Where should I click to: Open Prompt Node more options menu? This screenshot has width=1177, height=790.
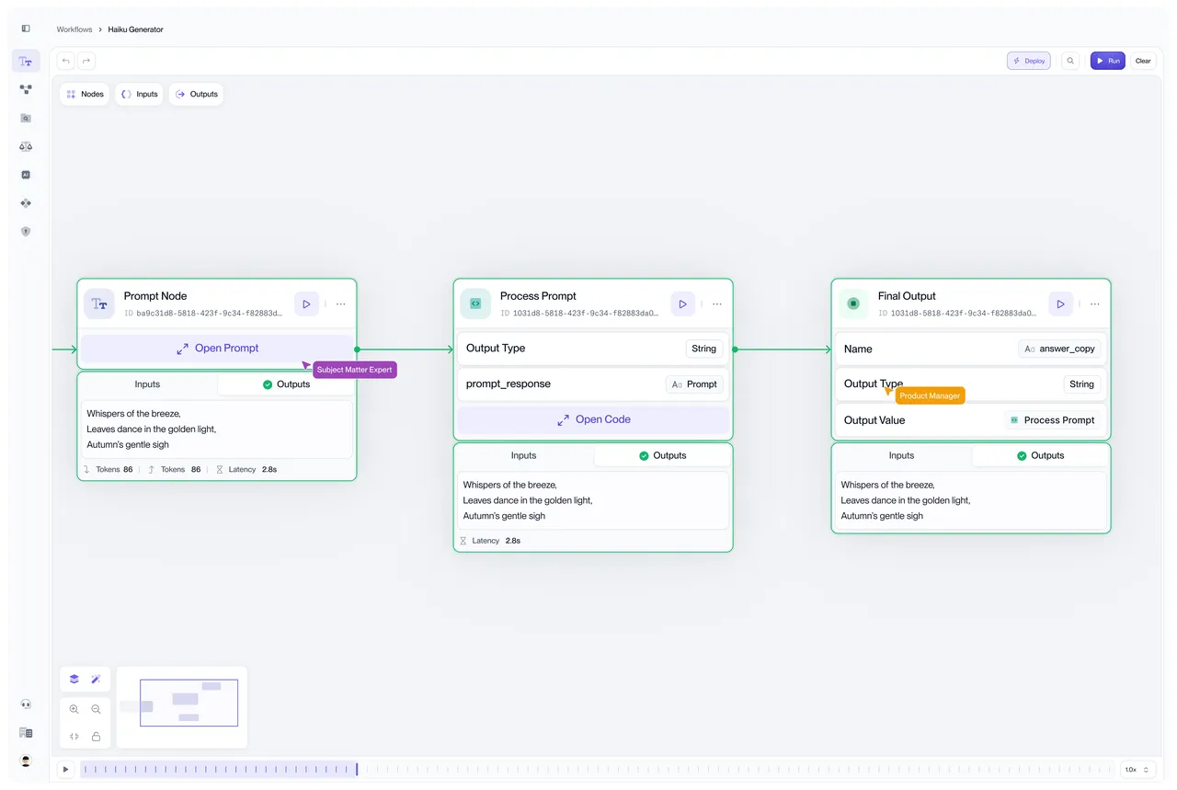point(340,303)
